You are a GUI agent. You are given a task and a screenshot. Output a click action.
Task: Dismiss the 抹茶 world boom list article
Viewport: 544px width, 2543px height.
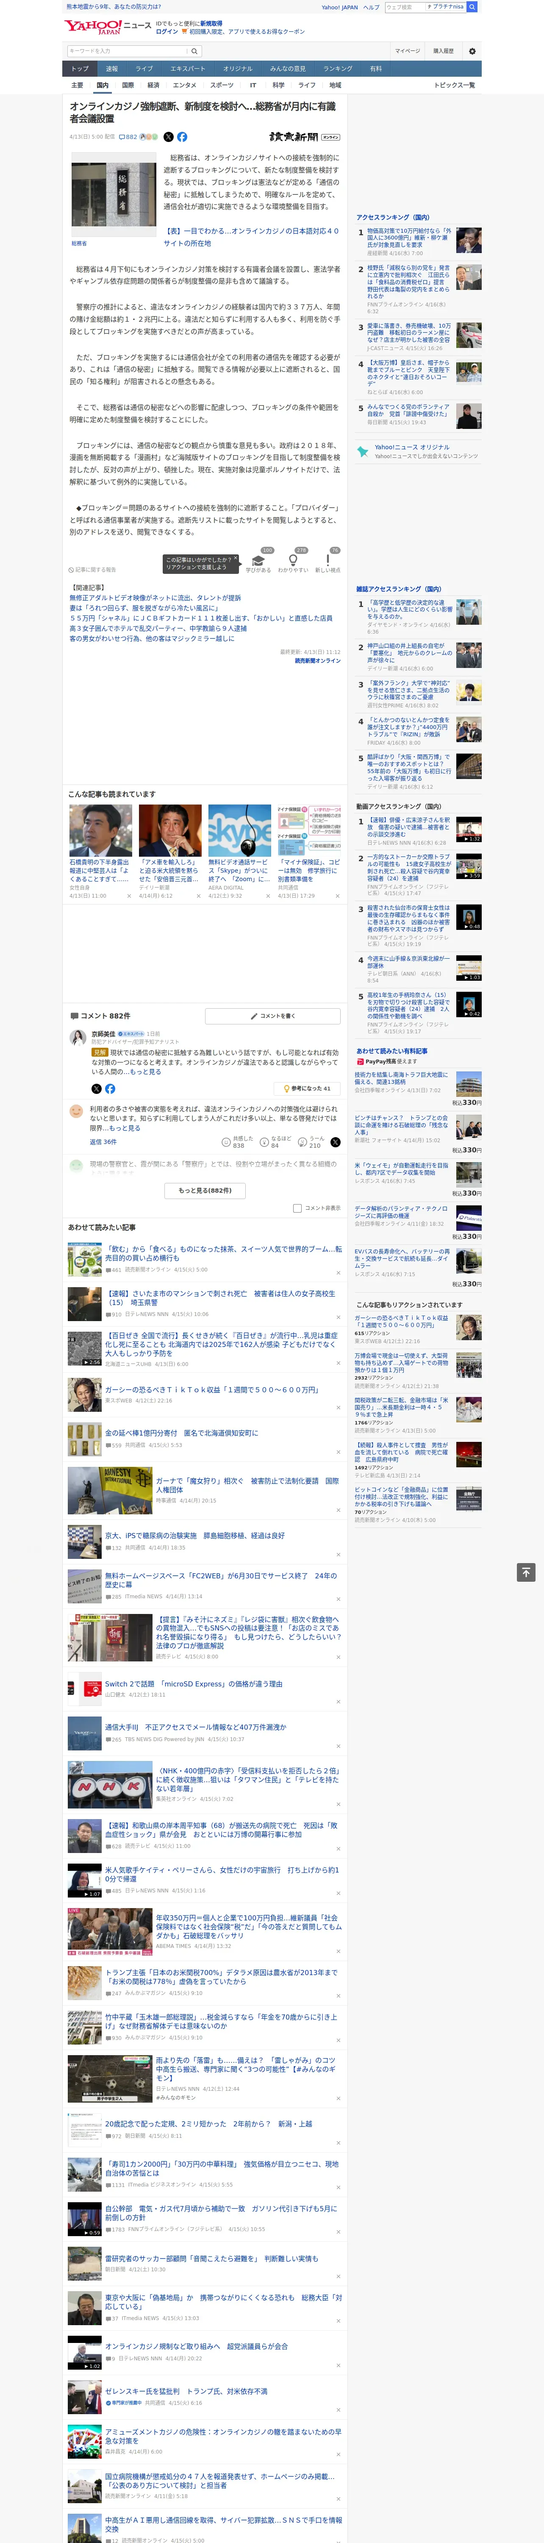(338, 1272)
